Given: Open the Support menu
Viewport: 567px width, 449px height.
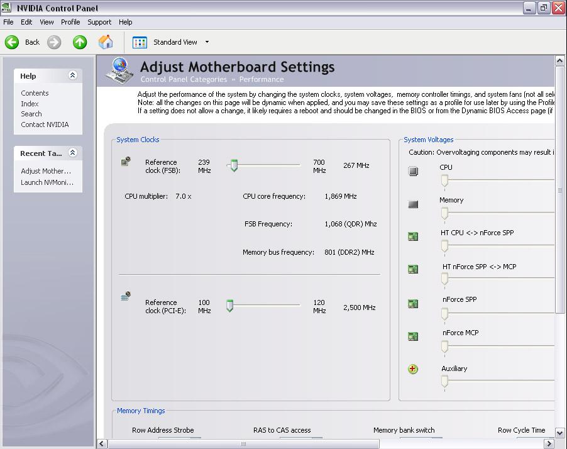Looking at the screenshot, I should [99, 22].
